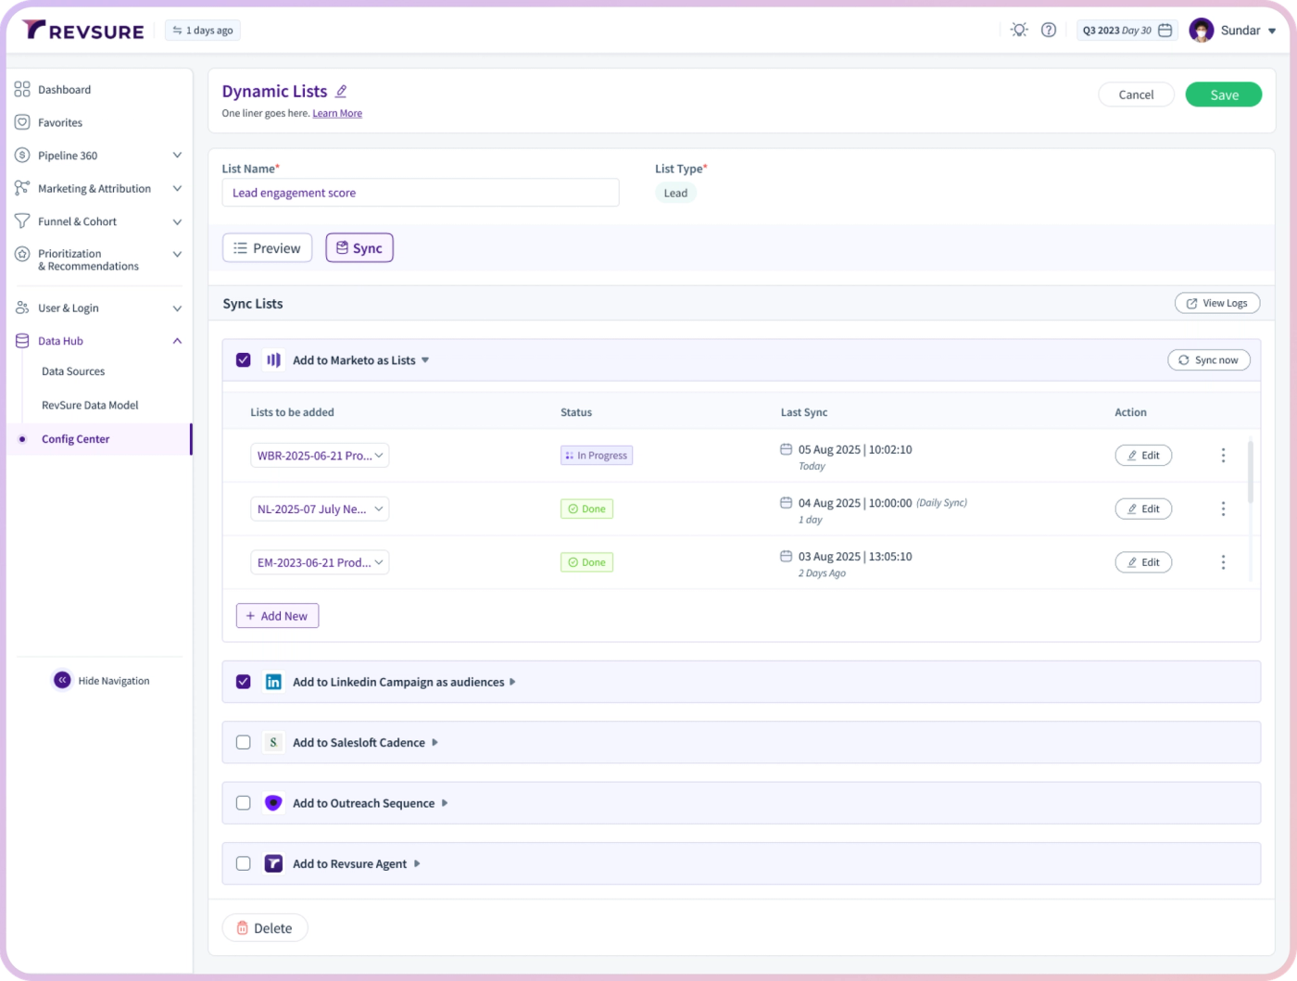Click the In Progress status badge
The image size is (1297, 981).
coord(597,456)
